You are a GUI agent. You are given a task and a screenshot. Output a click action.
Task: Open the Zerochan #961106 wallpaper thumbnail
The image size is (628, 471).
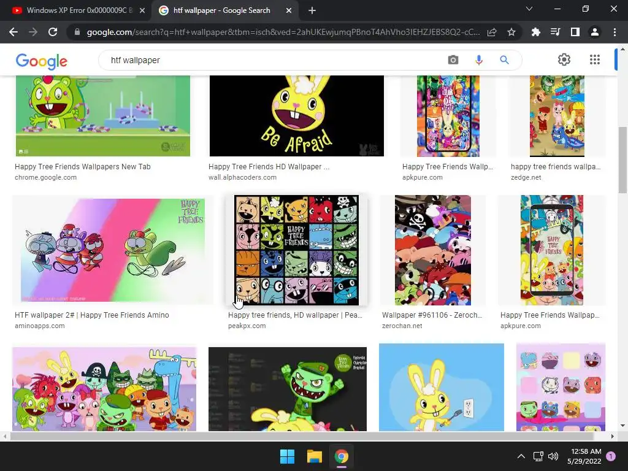tap(432, 250)
